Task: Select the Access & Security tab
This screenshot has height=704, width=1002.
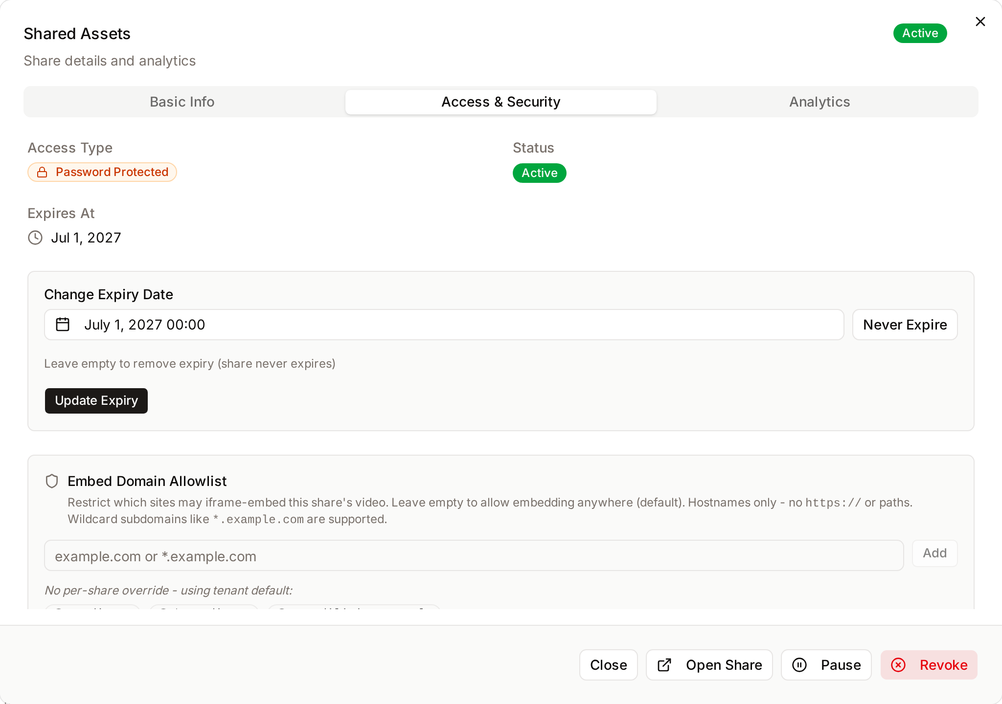Action: pos(501,102)
